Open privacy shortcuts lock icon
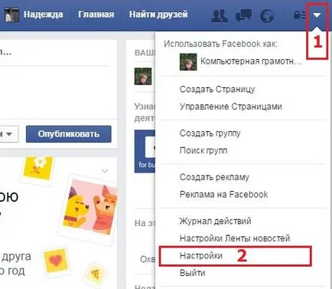The image size is (332, 289). click(299, 15)
